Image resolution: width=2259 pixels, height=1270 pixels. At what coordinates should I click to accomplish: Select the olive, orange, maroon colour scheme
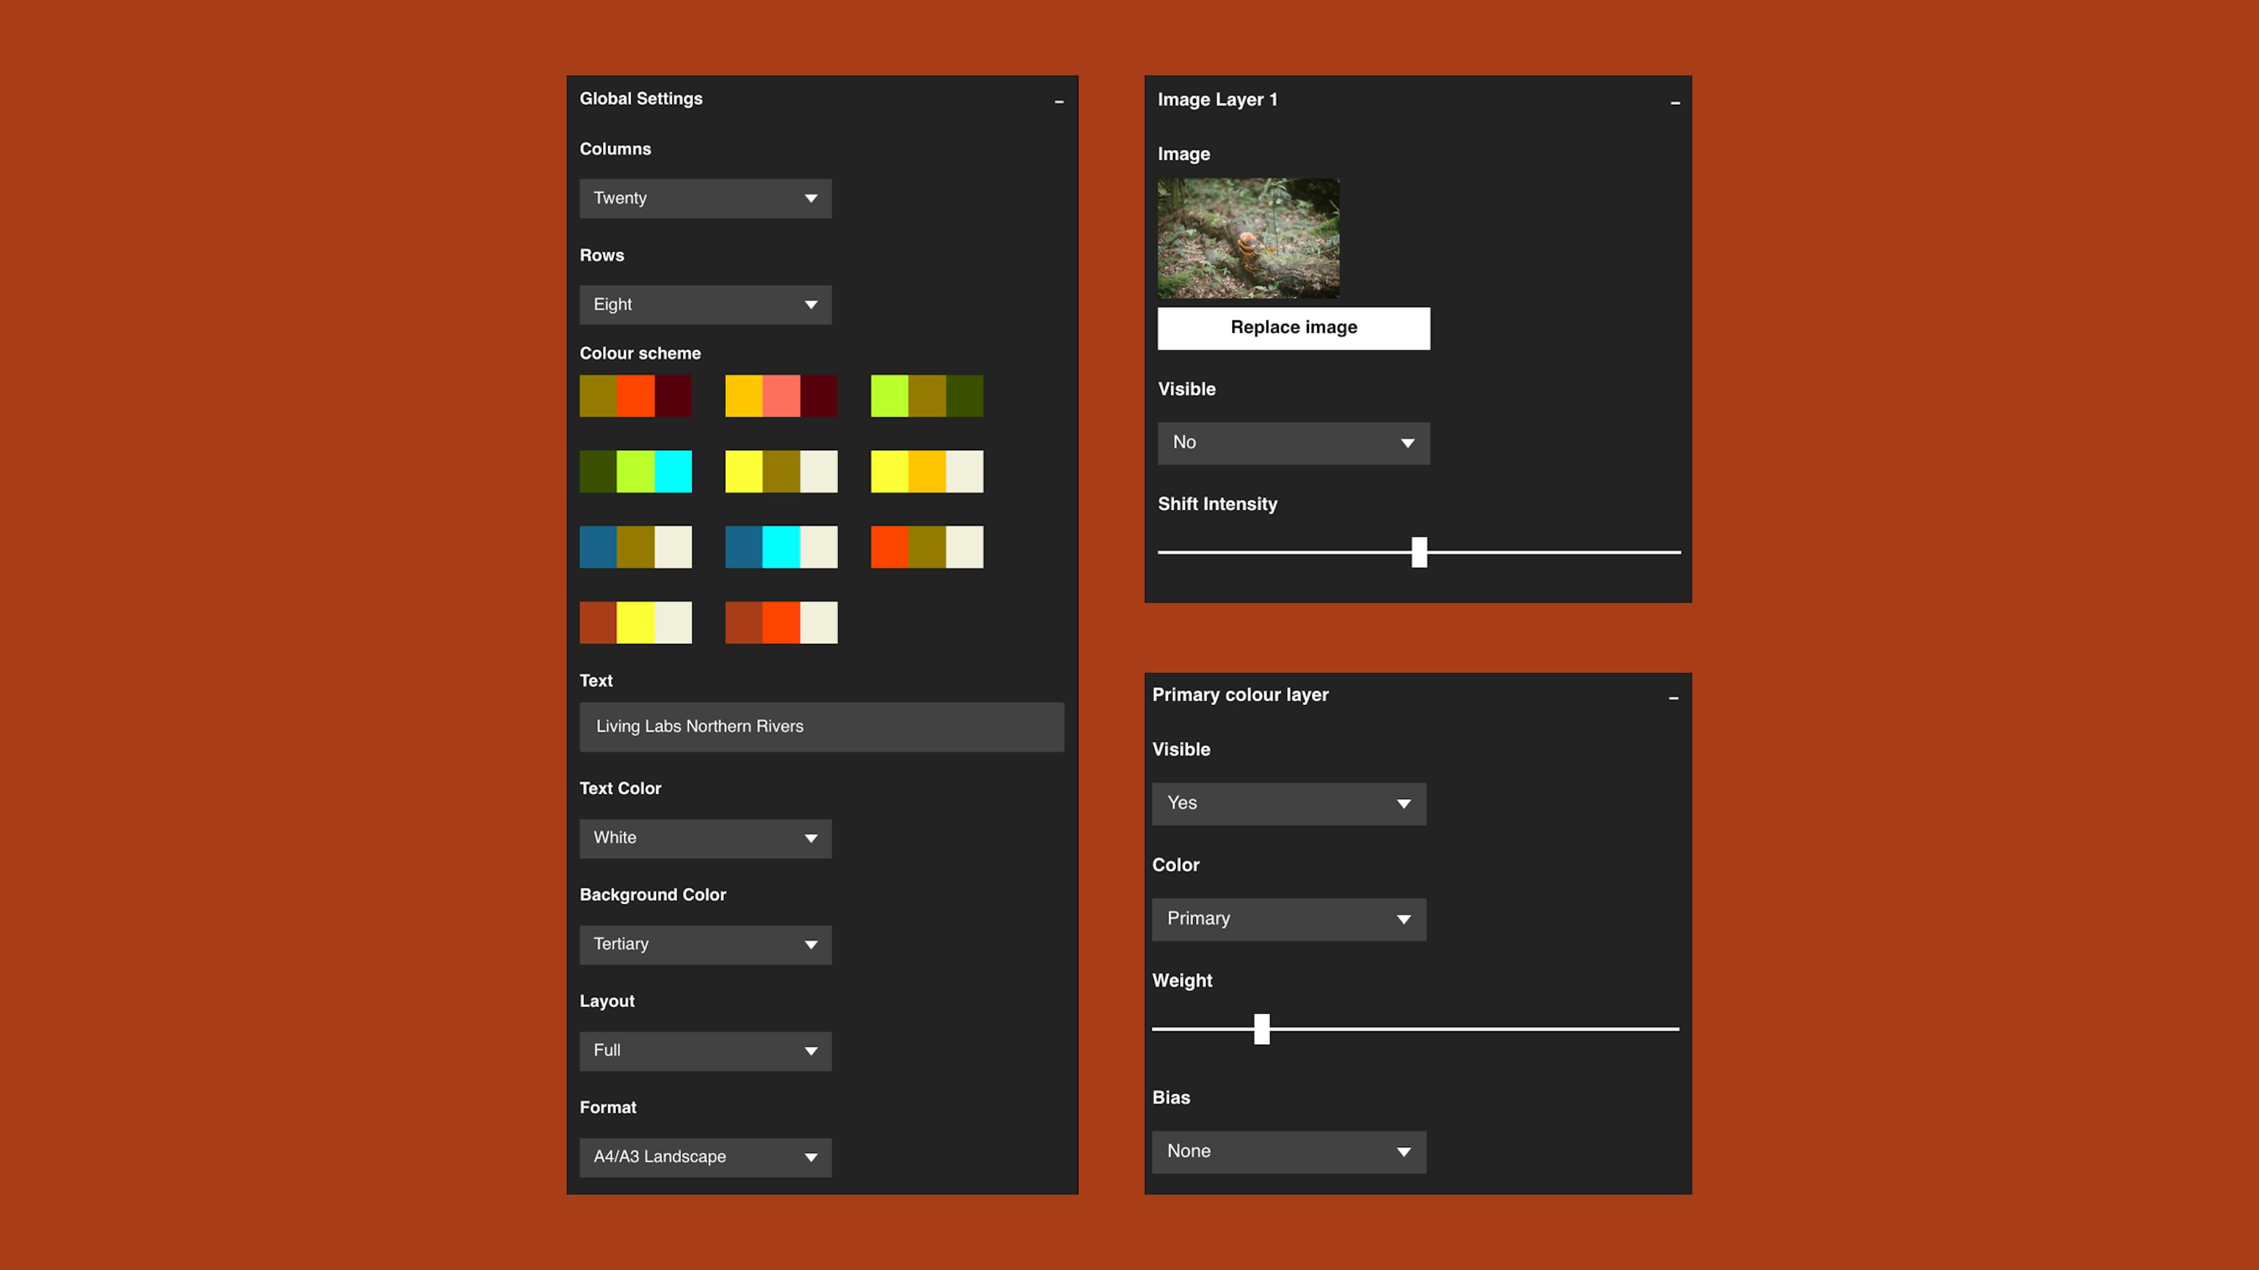[x=635, y=395]
